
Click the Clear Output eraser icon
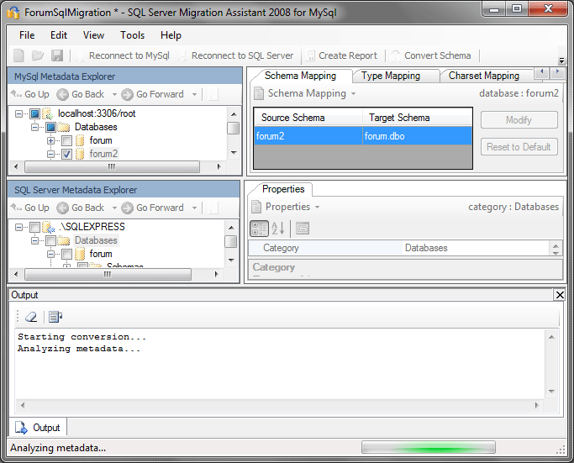click(31, 317)
